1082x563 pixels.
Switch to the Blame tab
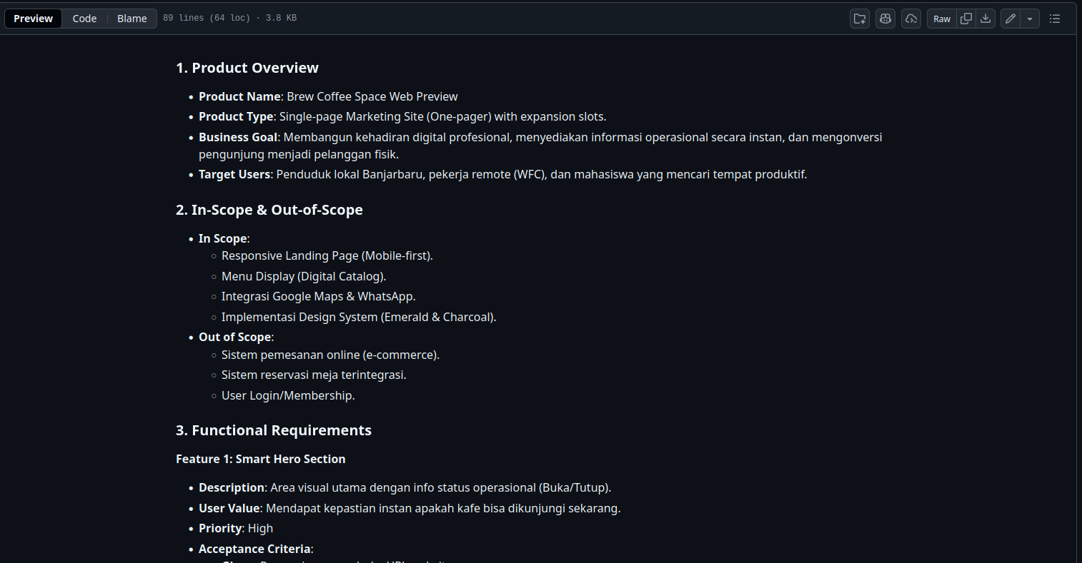click(x=132, y=19)
